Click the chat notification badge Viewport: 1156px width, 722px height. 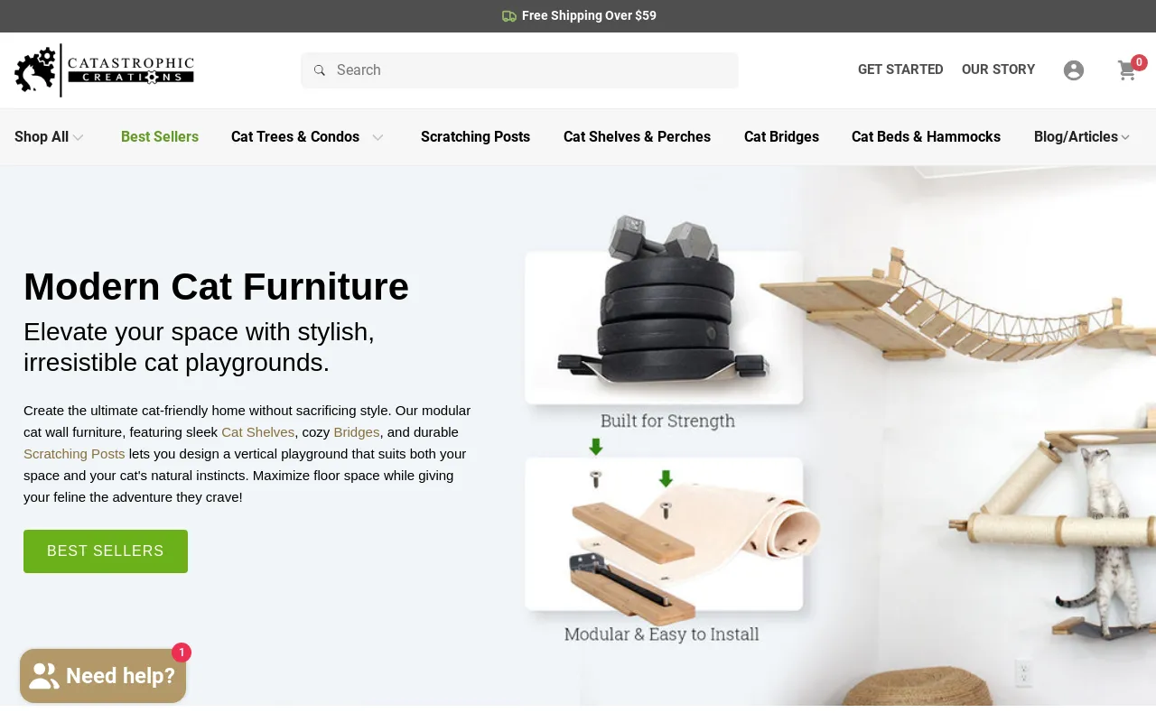pos(182,653)
